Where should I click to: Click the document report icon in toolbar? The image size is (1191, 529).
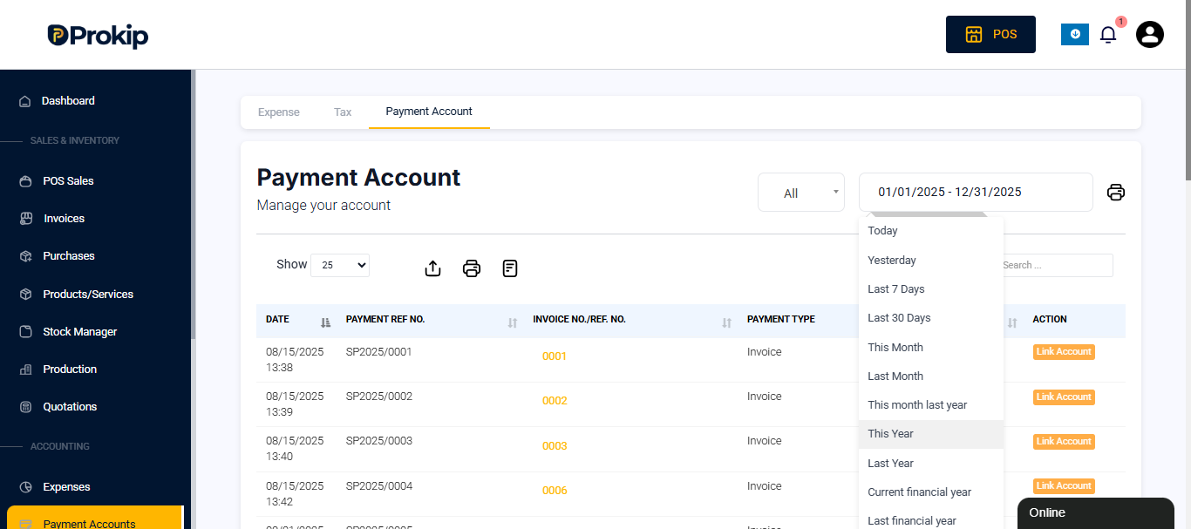pos(510,268)
